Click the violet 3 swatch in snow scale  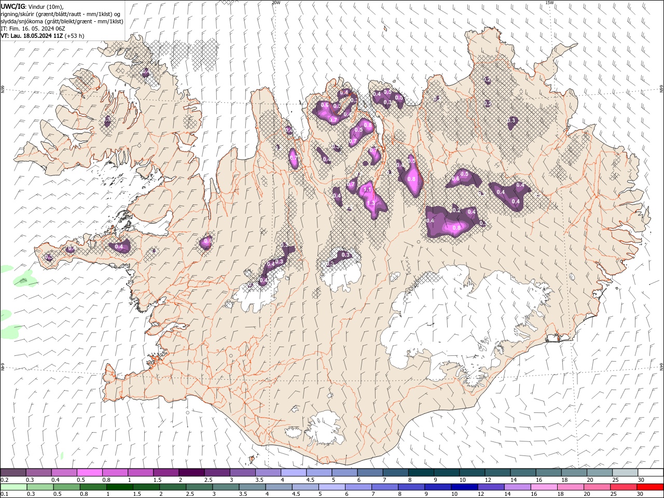243,472
